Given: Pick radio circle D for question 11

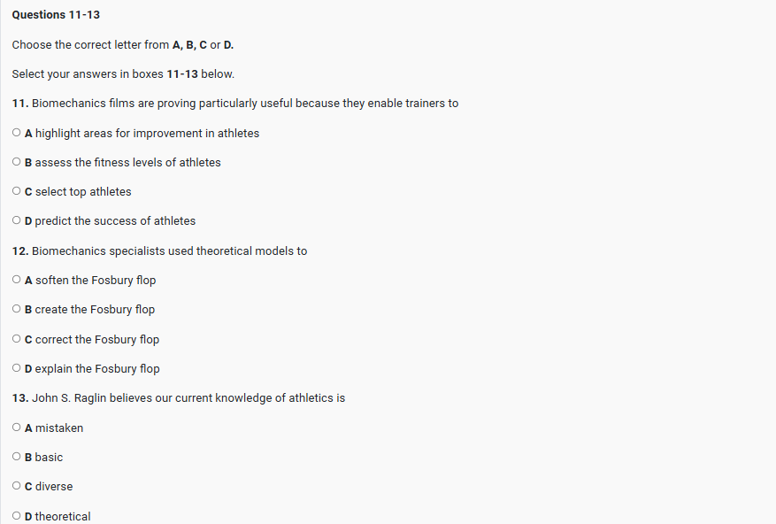Looking at the screenshot, I should point(17,220).
